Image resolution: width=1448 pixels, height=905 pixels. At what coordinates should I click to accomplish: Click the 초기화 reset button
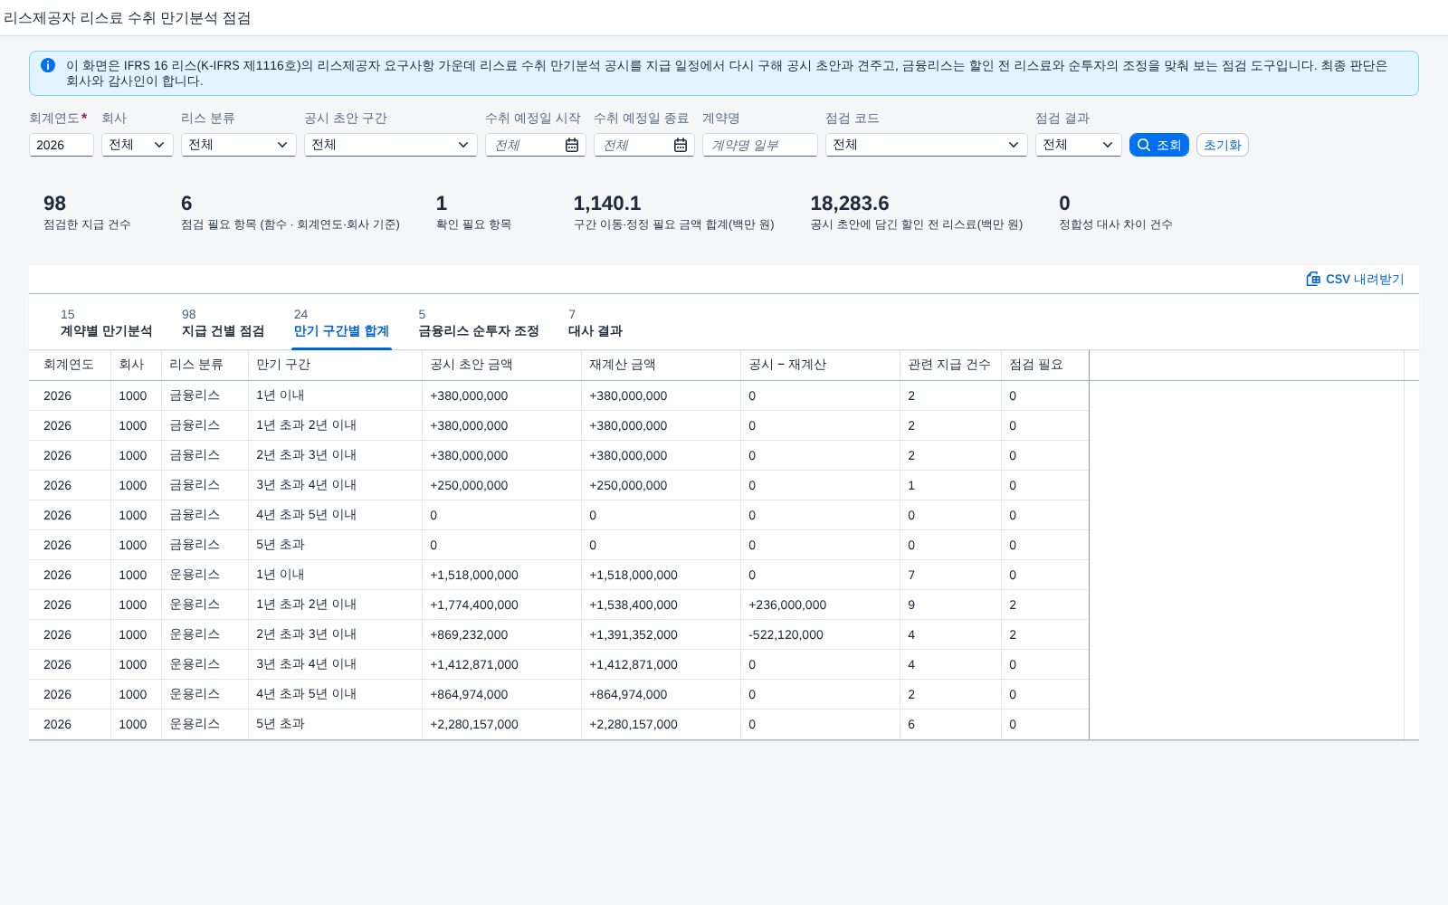pos(1222,145)
